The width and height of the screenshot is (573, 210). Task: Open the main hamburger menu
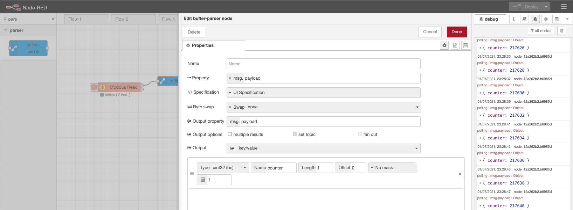click(564, 7)
